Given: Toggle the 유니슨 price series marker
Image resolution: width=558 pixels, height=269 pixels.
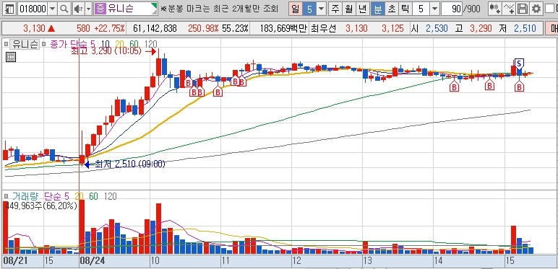Looking at the screenshot, I should [6, 44].
